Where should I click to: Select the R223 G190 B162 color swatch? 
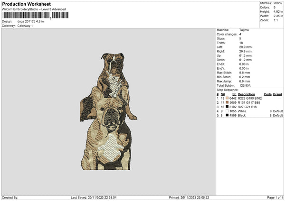(228, 98)
